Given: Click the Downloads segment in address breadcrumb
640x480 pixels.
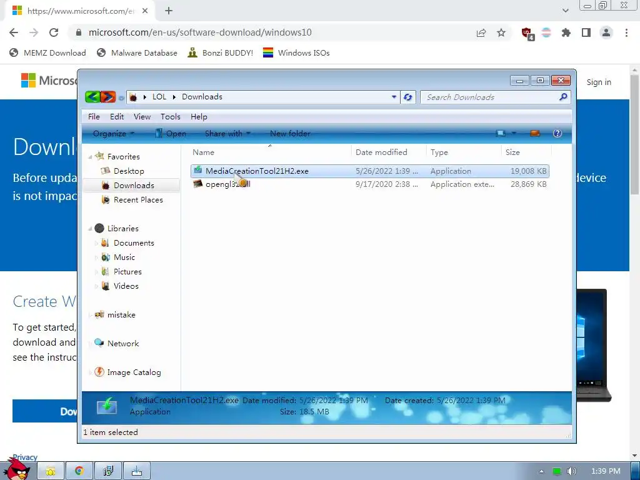Looking at the screenshot, I should pyautogui.click(x=202, y=97).
